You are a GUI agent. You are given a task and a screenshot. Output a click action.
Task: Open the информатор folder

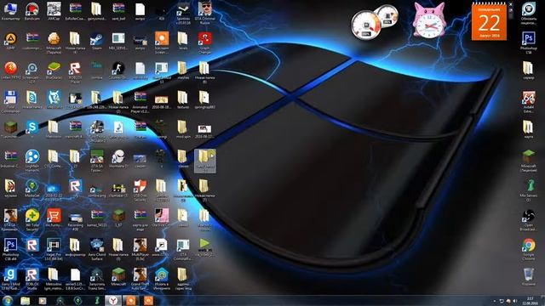click(75, 248)
